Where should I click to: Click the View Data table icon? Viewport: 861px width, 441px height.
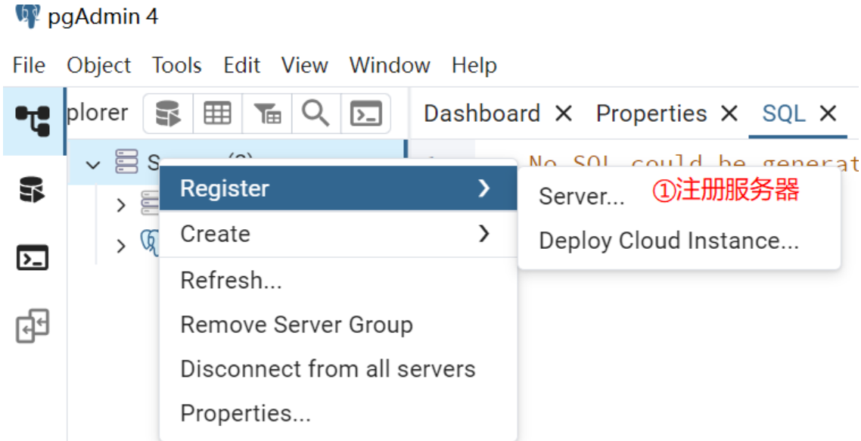coord(218,114)
